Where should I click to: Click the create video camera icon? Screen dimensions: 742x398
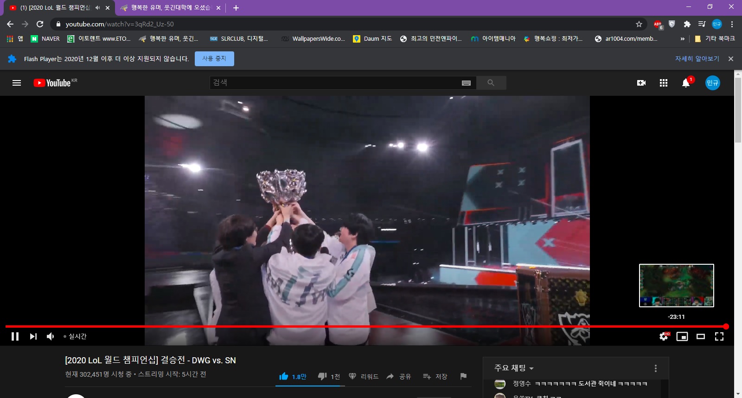(641, 83)
